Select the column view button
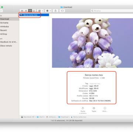The height and width of the screenshot is (133, 133). click(x=30, y=11)
